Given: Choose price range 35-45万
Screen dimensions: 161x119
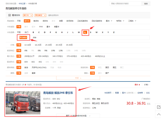Looking at the screenshot, I should coord(69,45).
